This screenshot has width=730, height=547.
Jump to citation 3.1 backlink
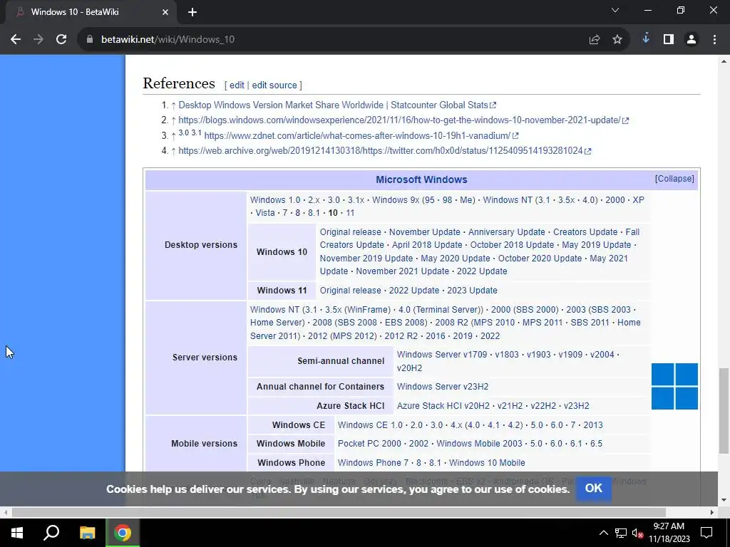point(196,132)
